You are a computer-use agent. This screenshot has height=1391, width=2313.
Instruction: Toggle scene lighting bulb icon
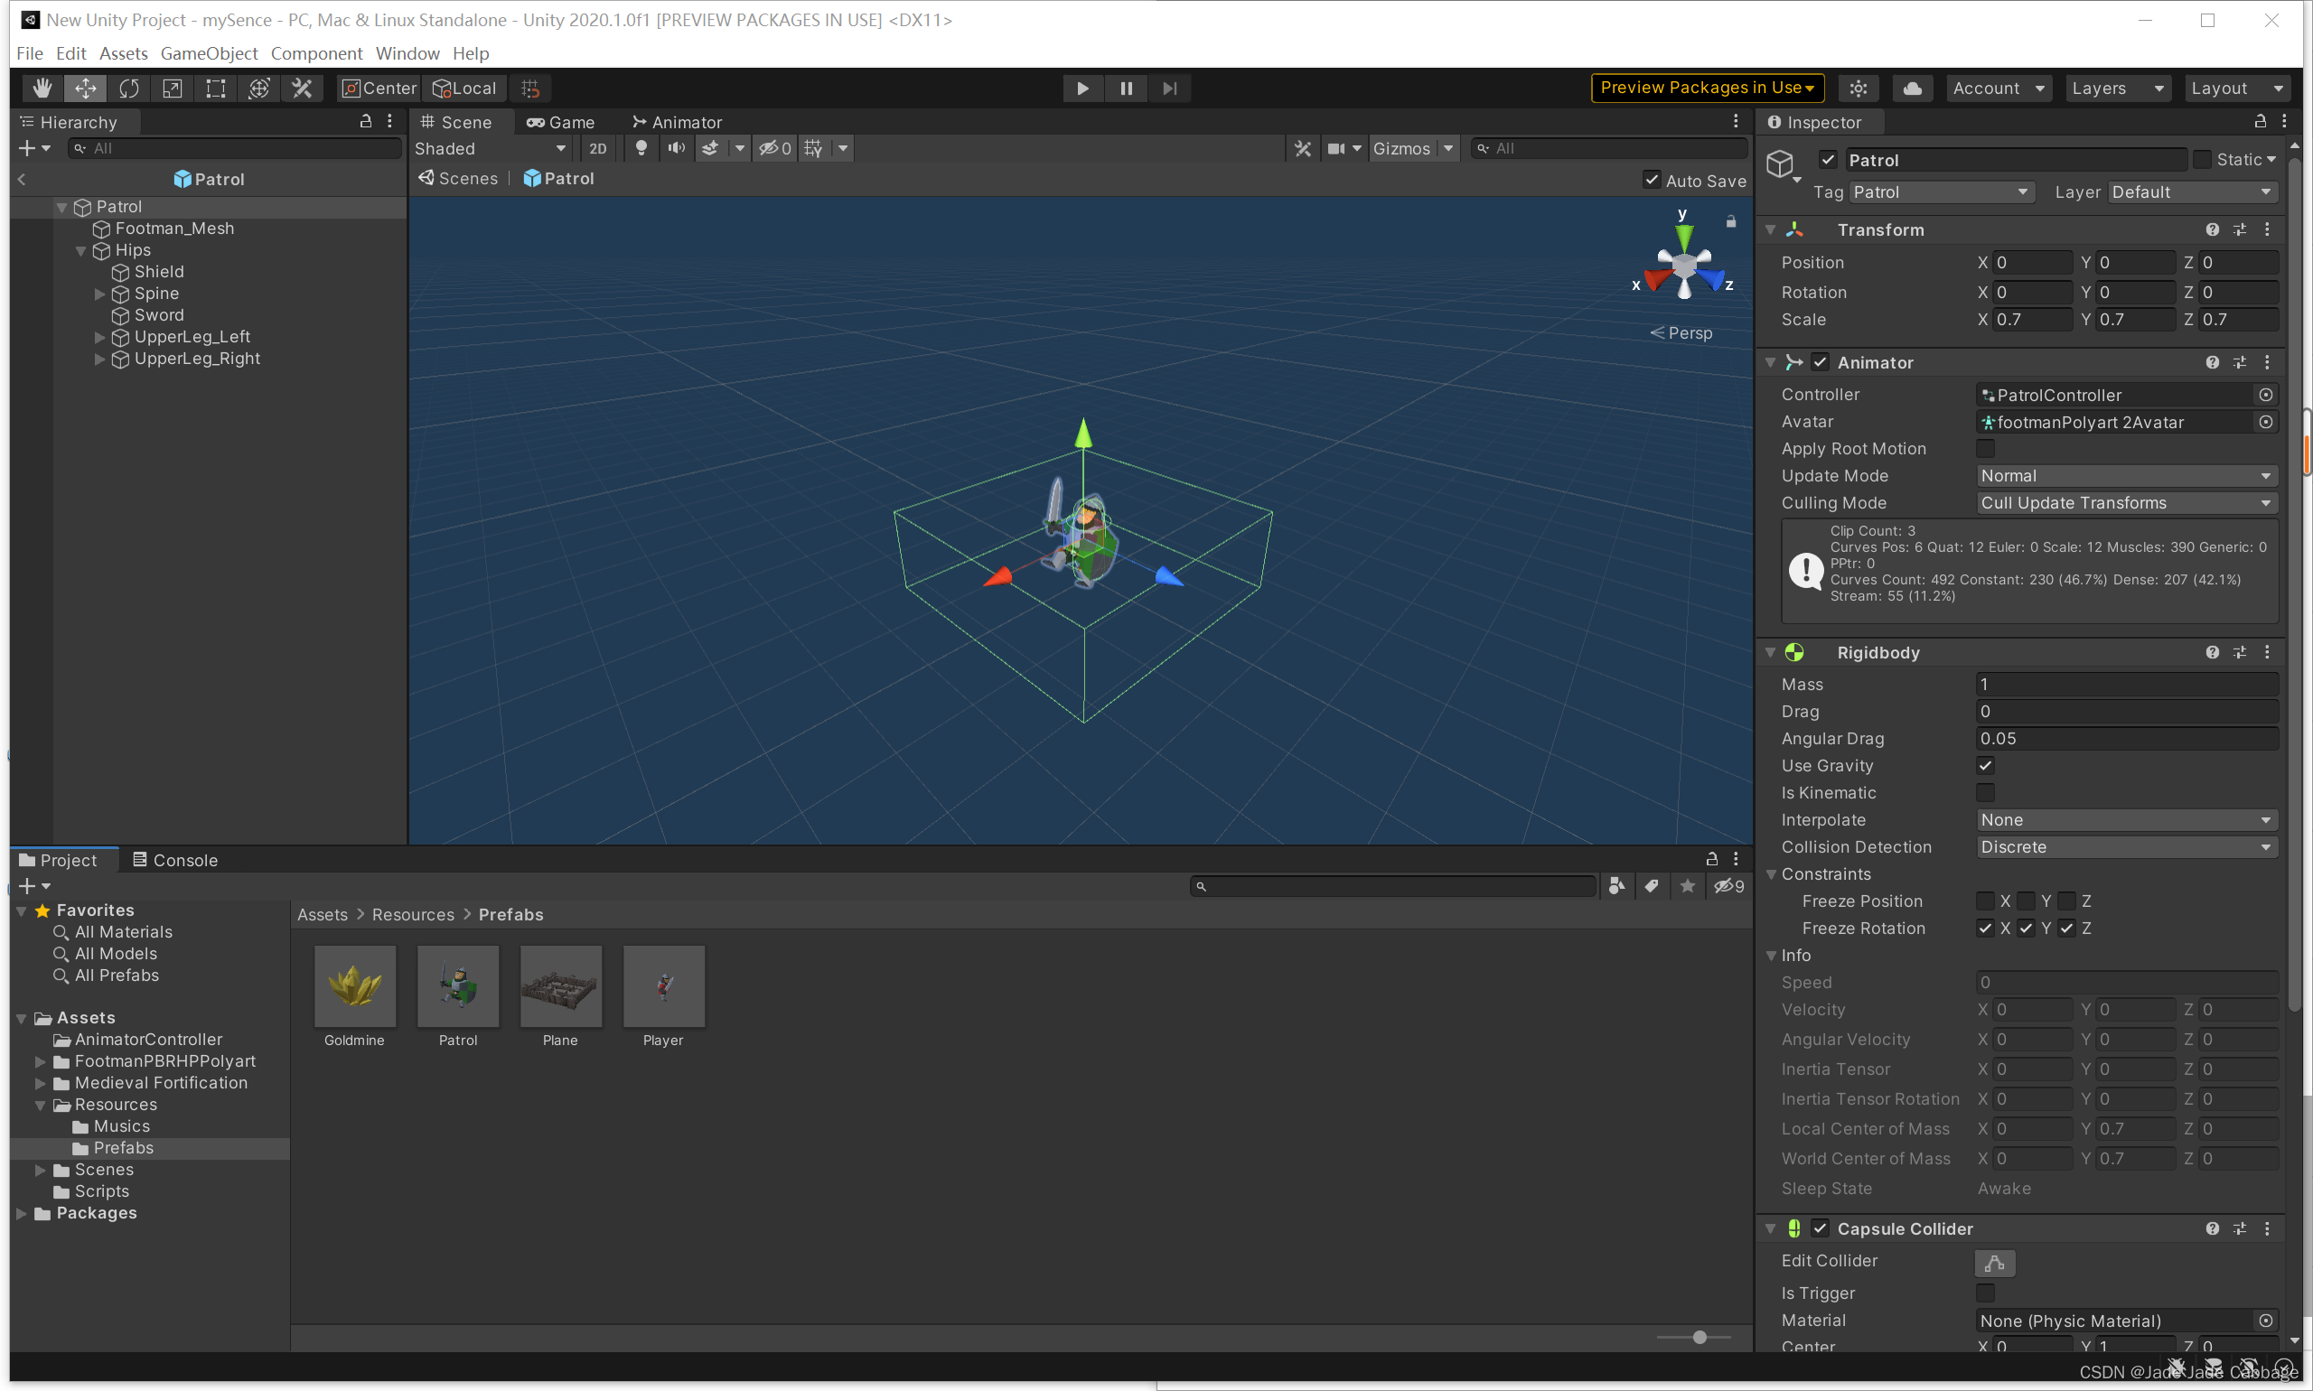(x=641, y=148)
